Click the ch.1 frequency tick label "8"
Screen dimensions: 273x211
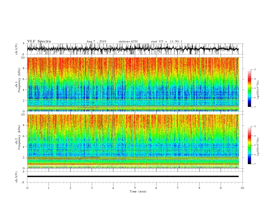[x=24, y=68]
